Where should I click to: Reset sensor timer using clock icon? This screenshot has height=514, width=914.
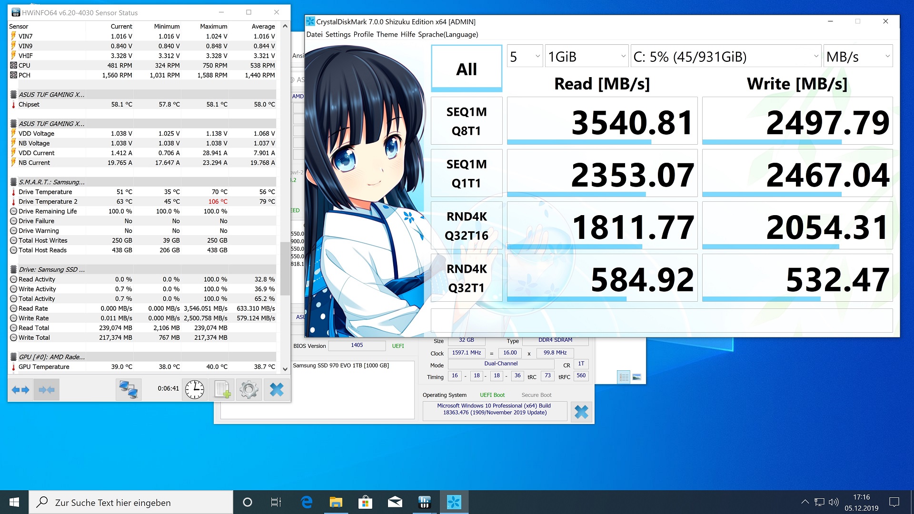[x=194, y=390]
